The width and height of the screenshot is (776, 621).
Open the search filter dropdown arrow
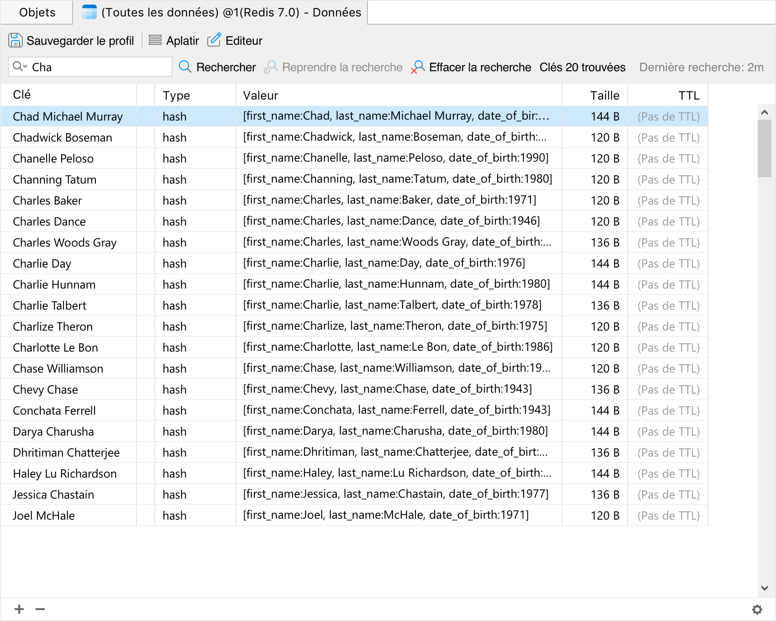(x=25, y=66)
